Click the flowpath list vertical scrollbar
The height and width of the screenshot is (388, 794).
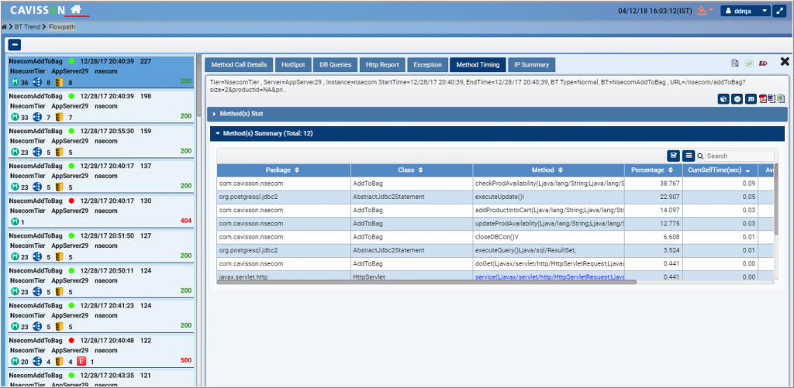[x=198, y=86]
